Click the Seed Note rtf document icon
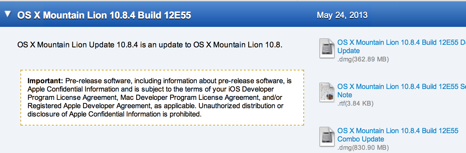Image resolution: width=466 pixels, height=153 pixels. pos(327,92)
